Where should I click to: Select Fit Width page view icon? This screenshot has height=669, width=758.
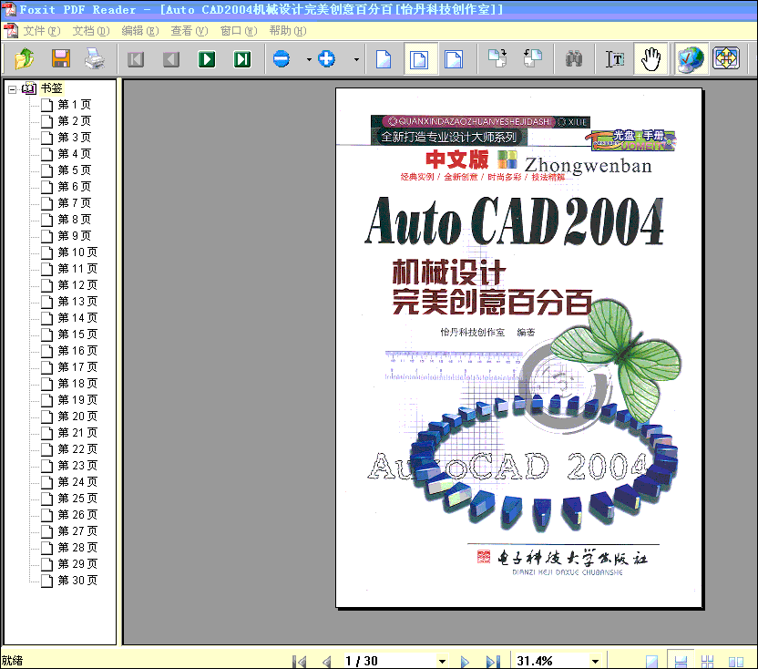pyautogui.click(x=454, y=59)
